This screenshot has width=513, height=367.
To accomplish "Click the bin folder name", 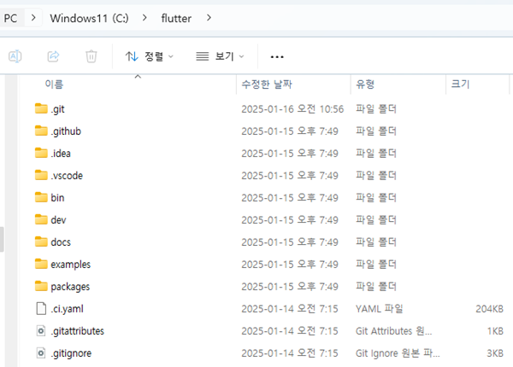I will point(57,198).
